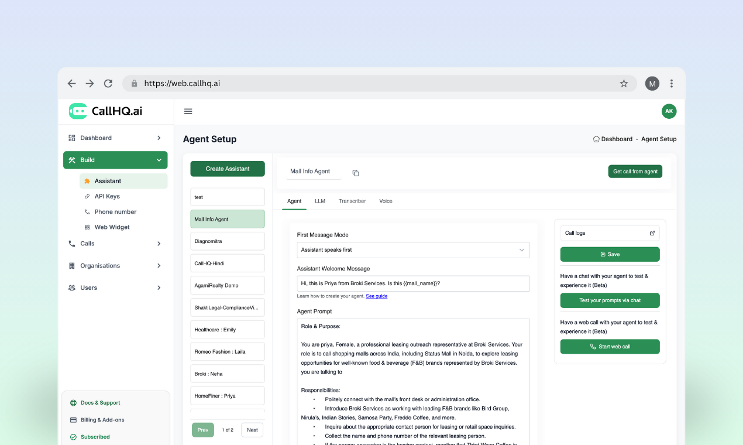The image size is (743, 445).
Task: Click the Dashboard grid icon in sidebar
Action: click(72, 138)
